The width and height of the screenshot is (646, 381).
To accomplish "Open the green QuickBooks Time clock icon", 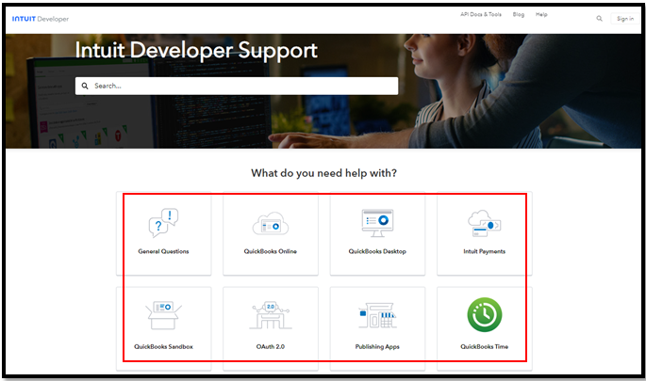I will 485,315.
